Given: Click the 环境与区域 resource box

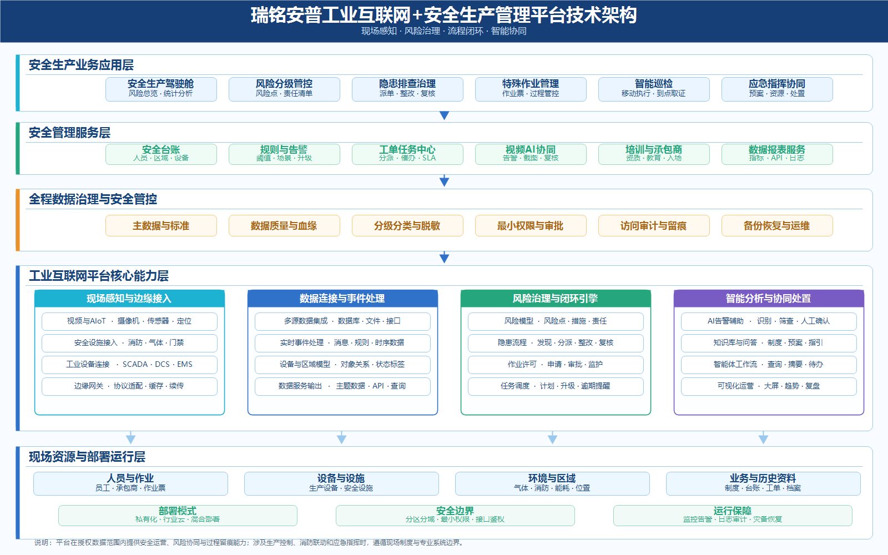Looking at the screenshot, I should coord(552,483).
